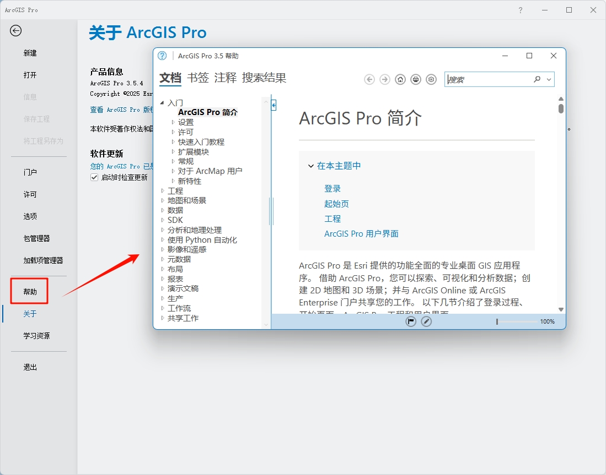
Task: Collapse the contents pane with the double chevron
Action: point(273,105)
